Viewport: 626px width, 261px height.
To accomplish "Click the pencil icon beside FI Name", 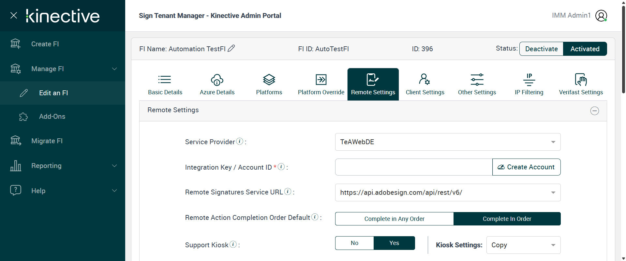I will pos(231,49).
